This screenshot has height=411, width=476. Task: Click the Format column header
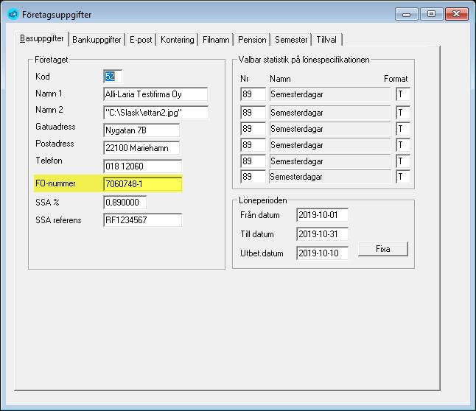(x=396, y=79)
